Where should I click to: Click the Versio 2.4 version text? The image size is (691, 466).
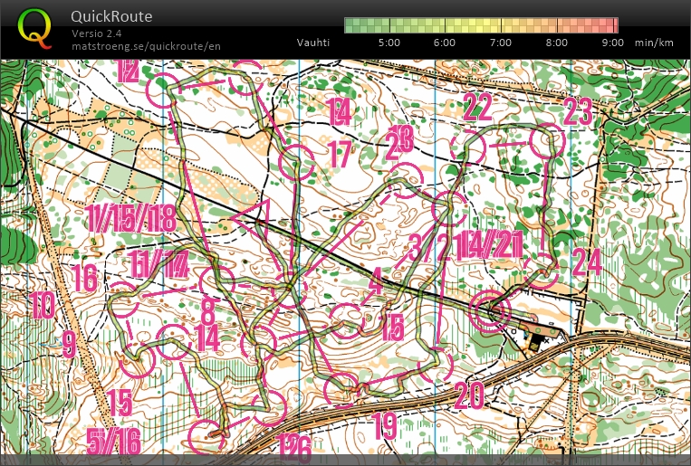99,33
